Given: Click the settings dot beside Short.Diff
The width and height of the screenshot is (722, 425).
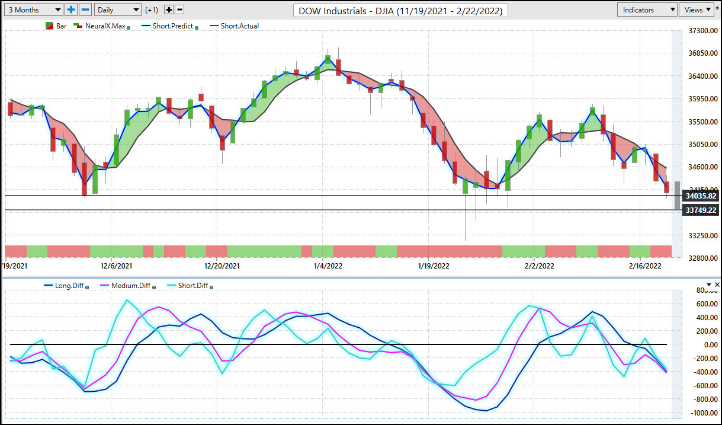Looking at the screenshot, I should pos(212,287).
